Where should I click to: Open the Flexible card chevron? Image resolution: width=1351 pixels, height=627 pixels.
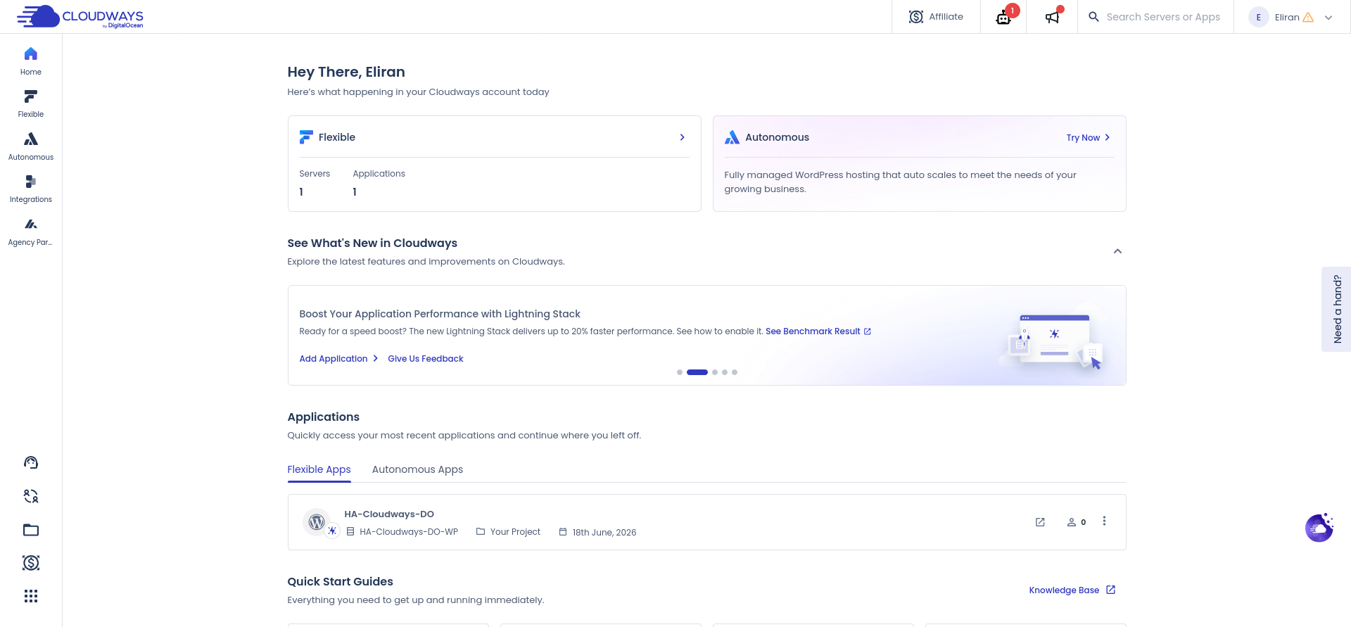point(682,137)
